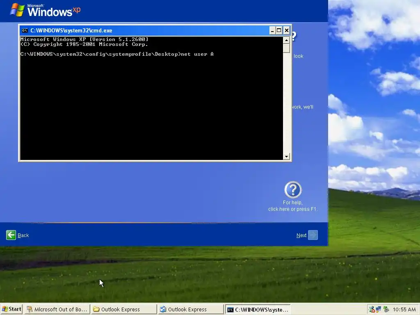Open the Start menu
This screenshot has height=315, width=420.
coord(11,309)
